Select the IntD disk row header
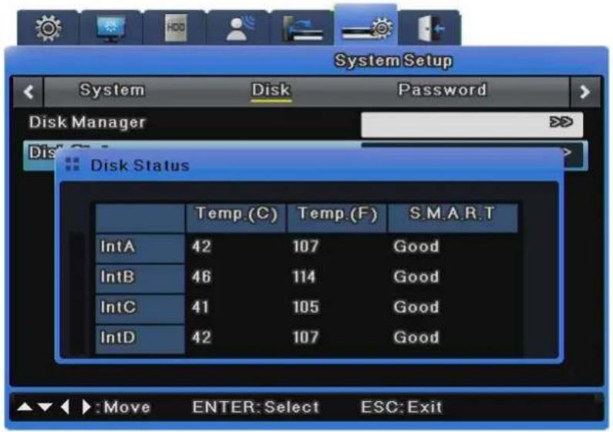 (x=140, y=339)
